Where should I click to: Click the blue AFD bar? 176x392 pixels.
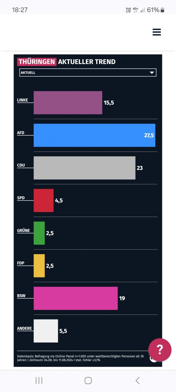pyautogui.click(x=94, y=135)
